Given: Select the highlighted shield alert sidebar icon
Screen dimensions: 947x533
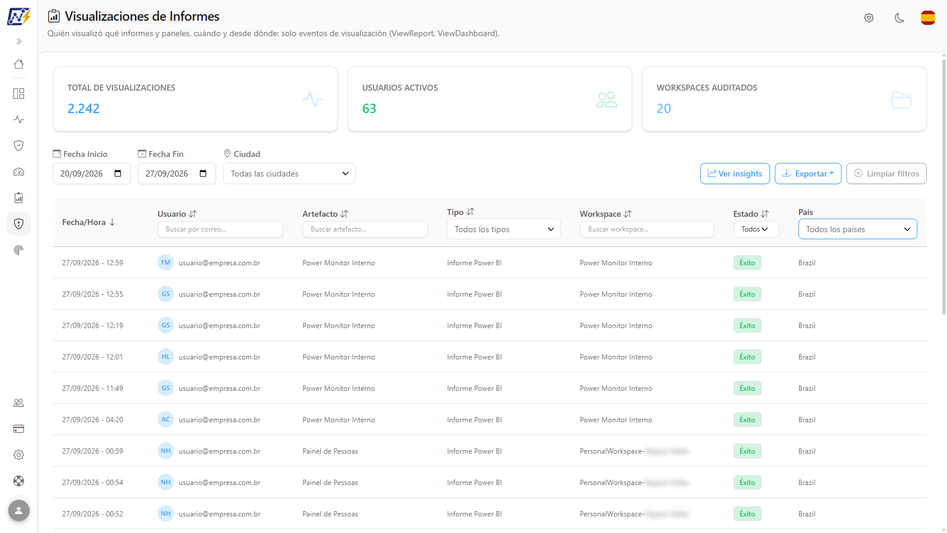Looking at the screenshot, I should pyautogui.click(x=19, y=224).
